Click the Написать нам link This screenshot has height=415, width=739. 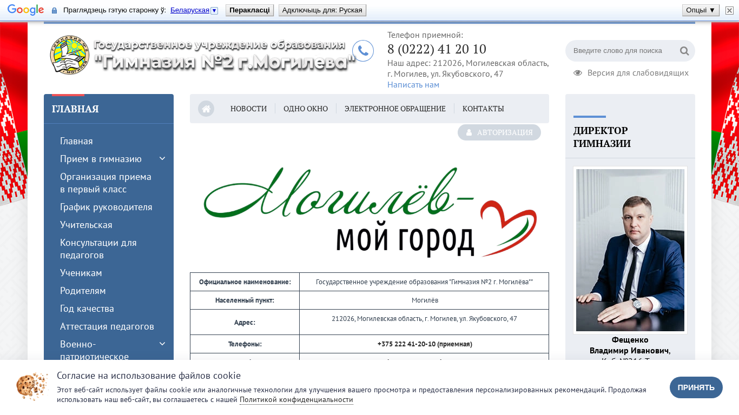tap(413, 85)
